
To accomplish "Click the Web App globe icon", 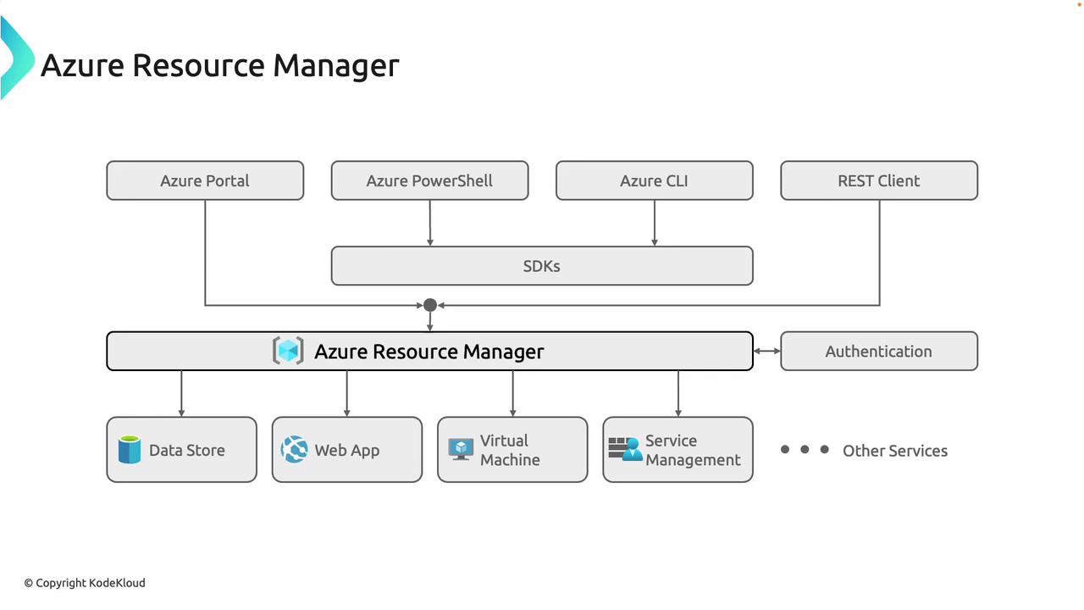I will click(x=295, y=450).
